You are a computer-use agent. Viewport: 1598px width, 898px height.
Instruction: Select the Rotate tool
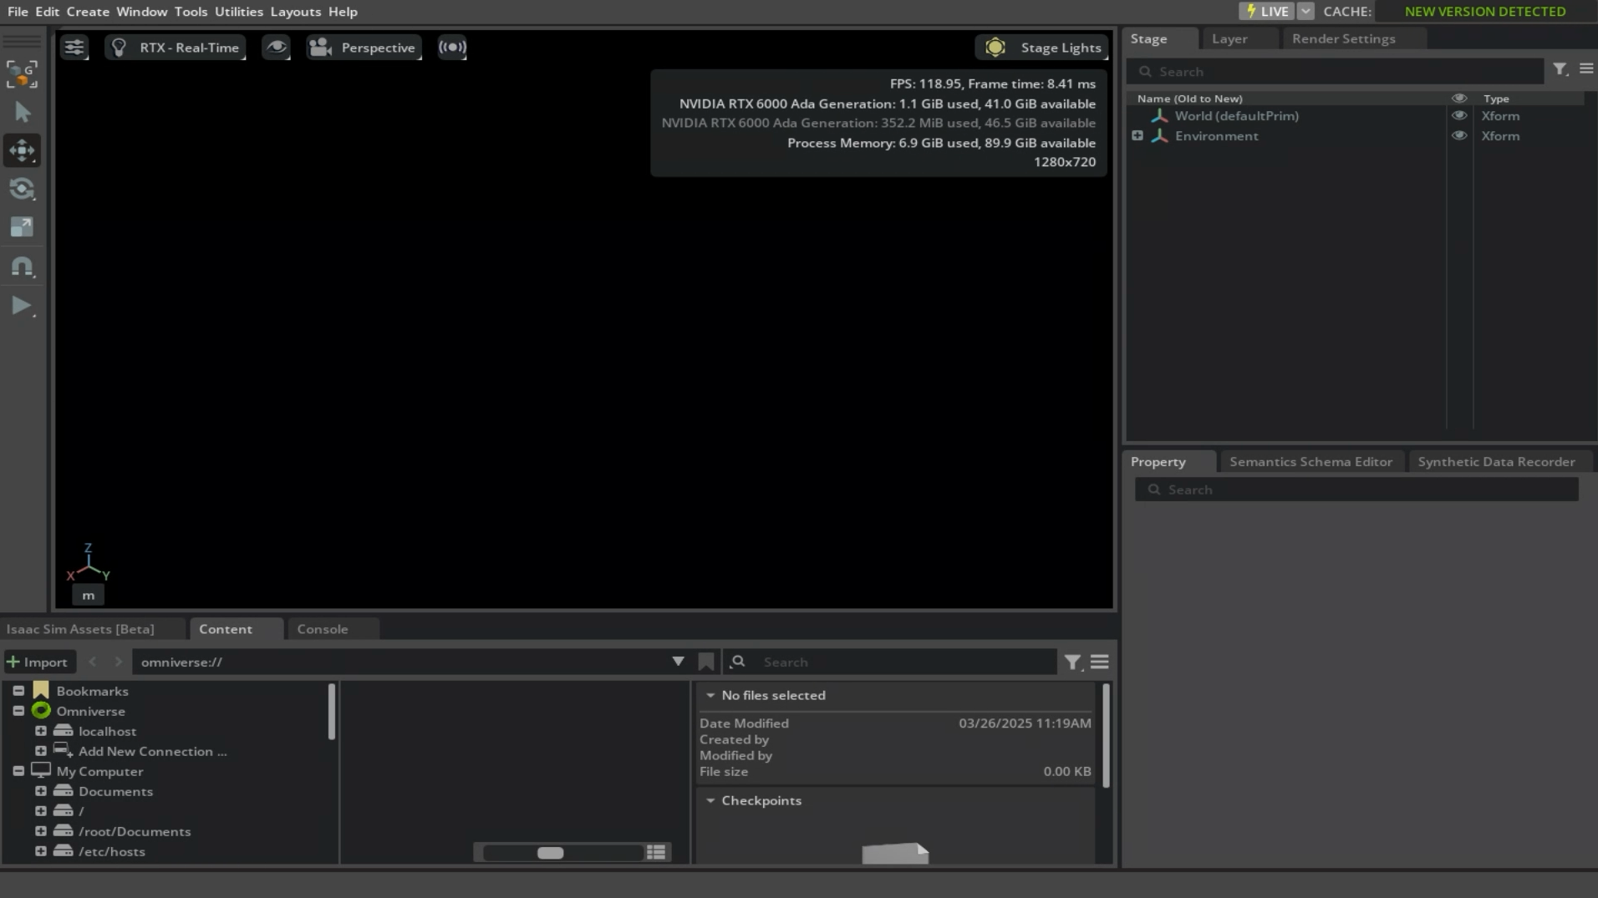[x=23, y=189]
